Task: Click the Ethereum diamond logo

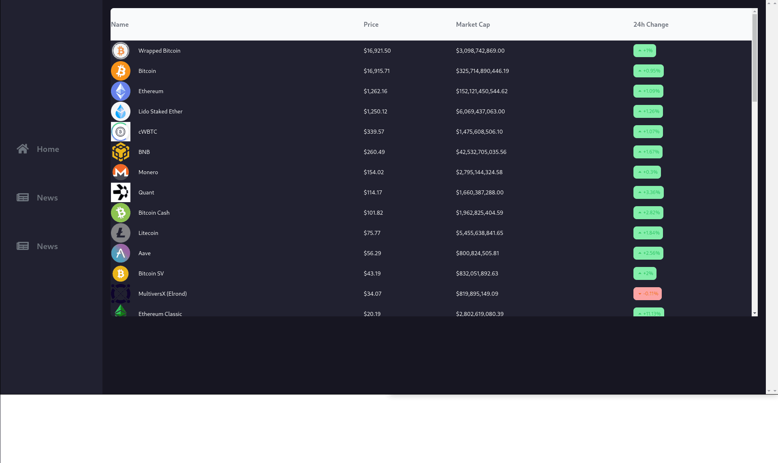Action: [x=120, y=91]
